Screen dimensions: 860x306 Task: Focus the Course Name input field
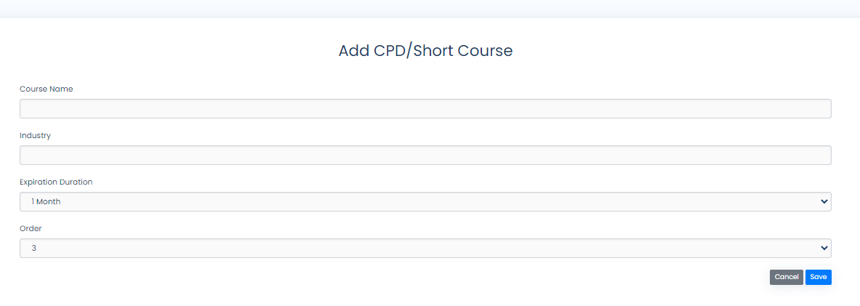pos(425,108)
